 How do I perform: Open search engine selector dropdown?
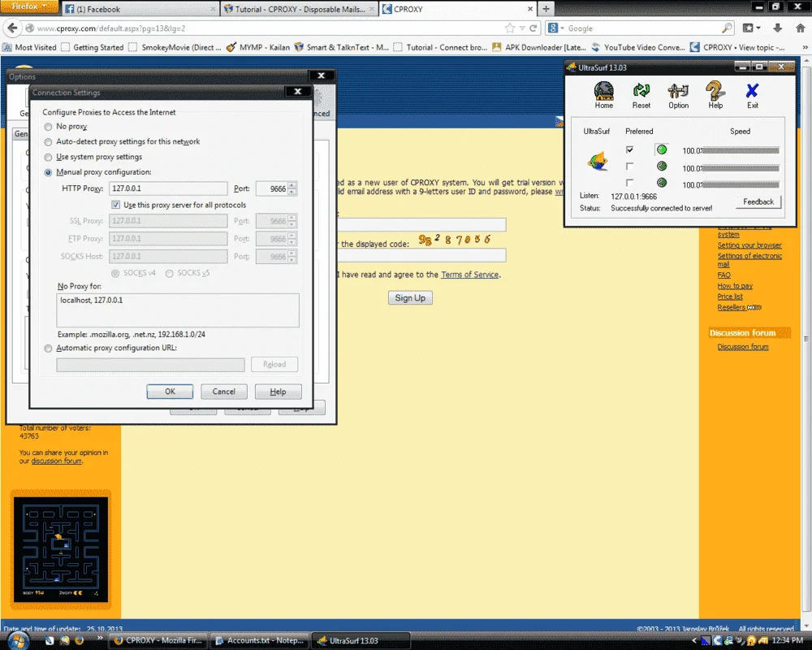tap(555, 28)
